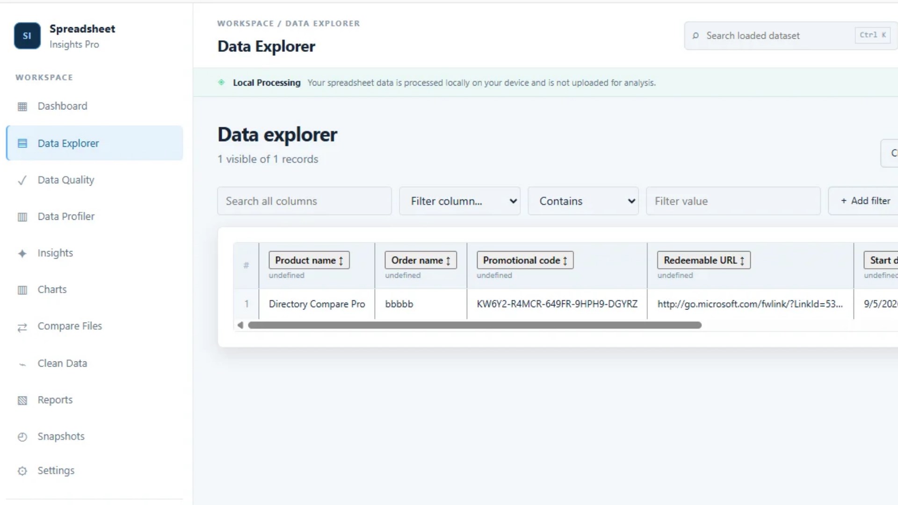
Task: Click the Data Explorer table icon
Action: [x=22, y=144]
